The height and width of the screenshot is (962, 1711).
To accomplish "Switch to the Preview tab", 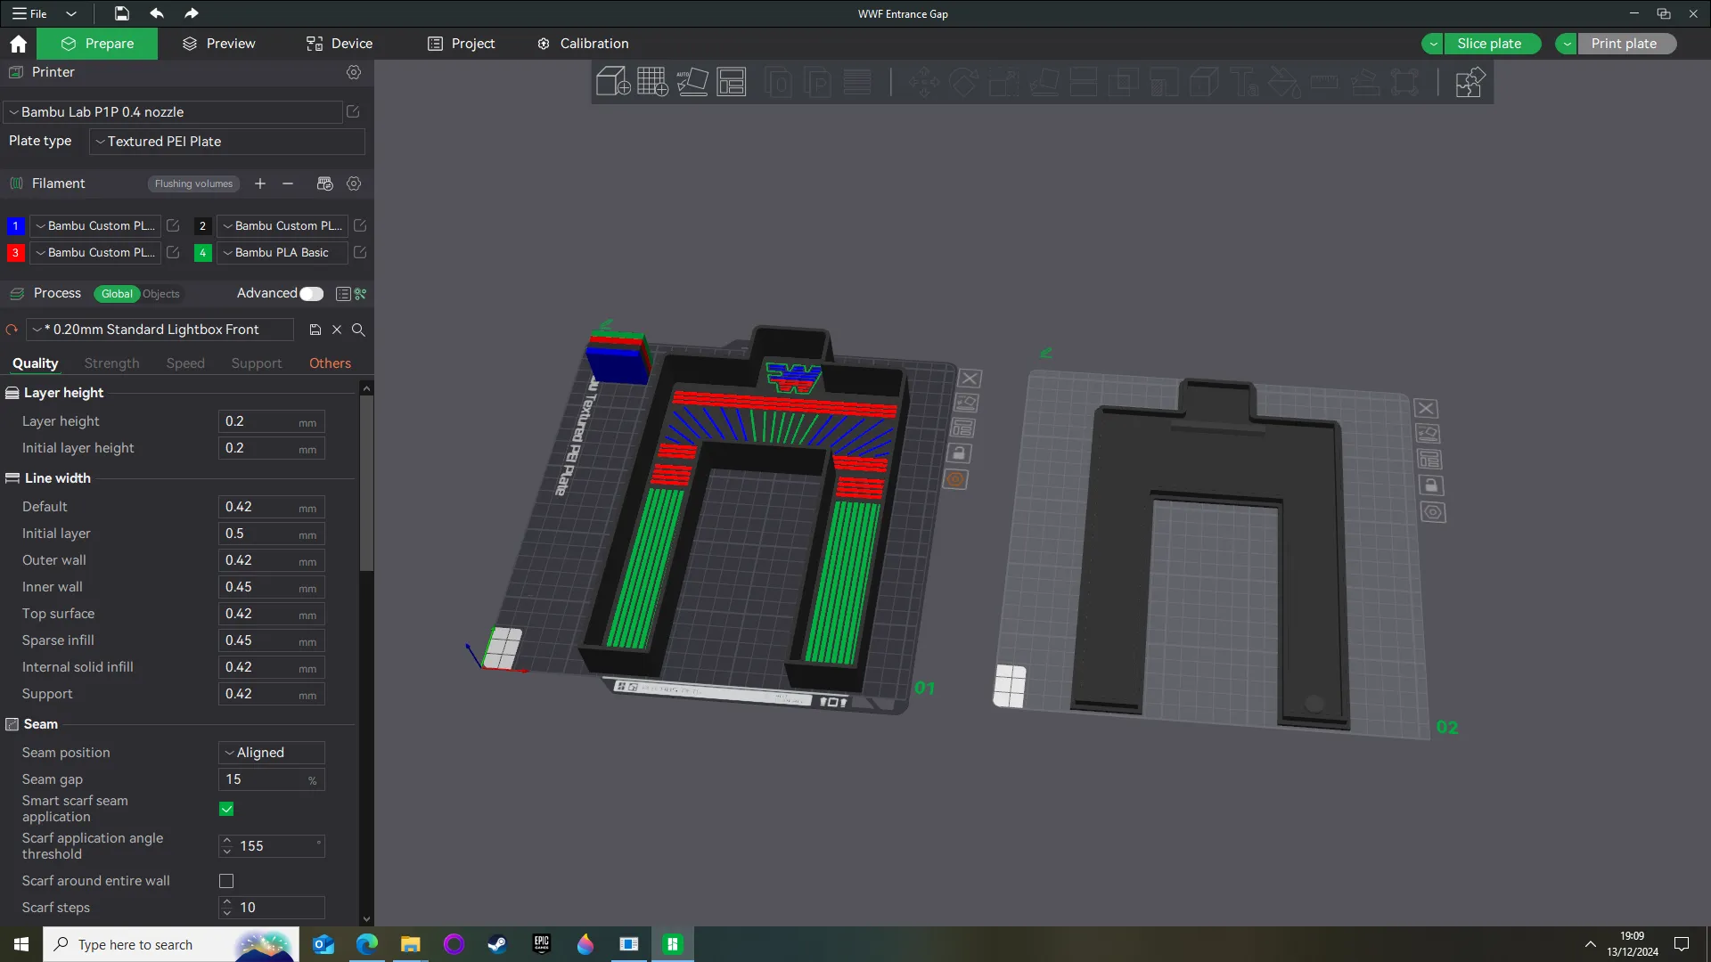I will tap(218, 44).
